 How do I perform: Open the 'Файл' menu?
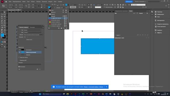(10, 2)
